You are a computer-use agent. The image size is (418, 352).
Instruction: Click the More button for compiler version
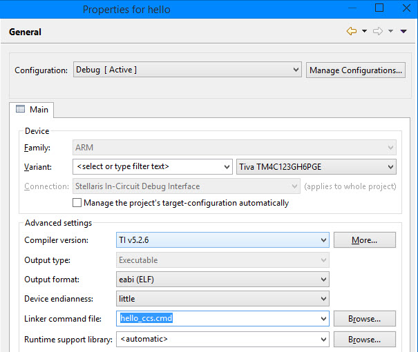click(364, 240)
